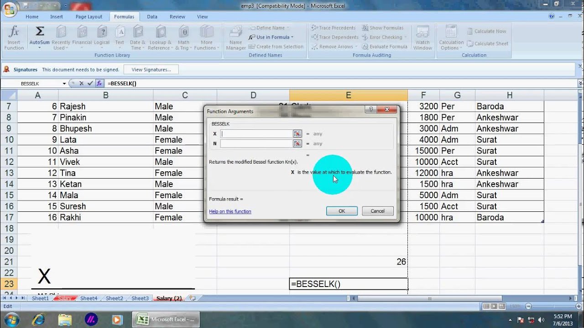Switch to the Review tab

(177, 16)
